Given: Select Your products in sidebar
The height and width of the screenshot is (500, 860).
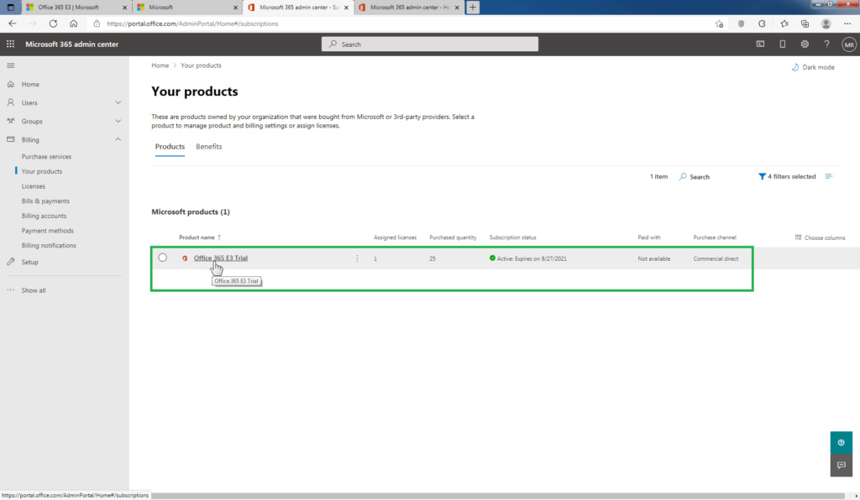Looking at the screenshot, I should coord(42,171).
